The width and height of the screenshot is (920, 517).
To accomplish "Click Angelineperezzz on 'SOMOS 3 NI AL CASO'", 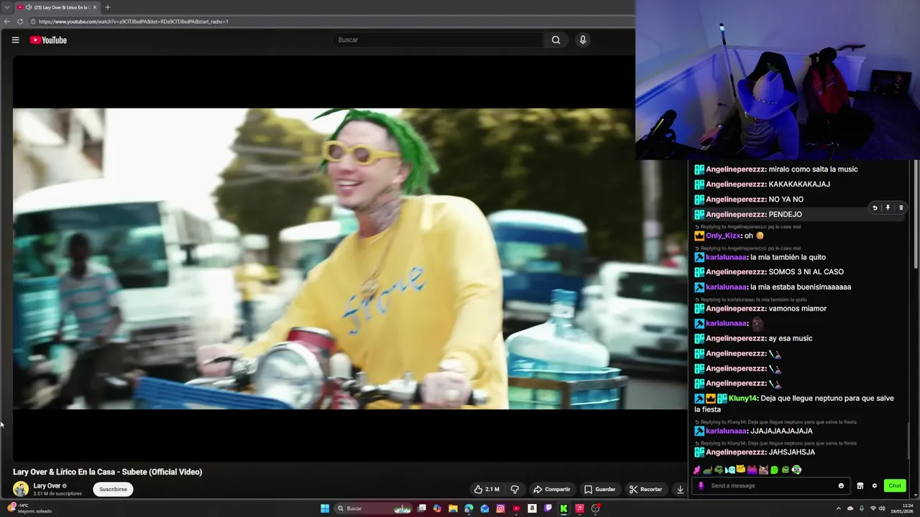I will point(736,271).
